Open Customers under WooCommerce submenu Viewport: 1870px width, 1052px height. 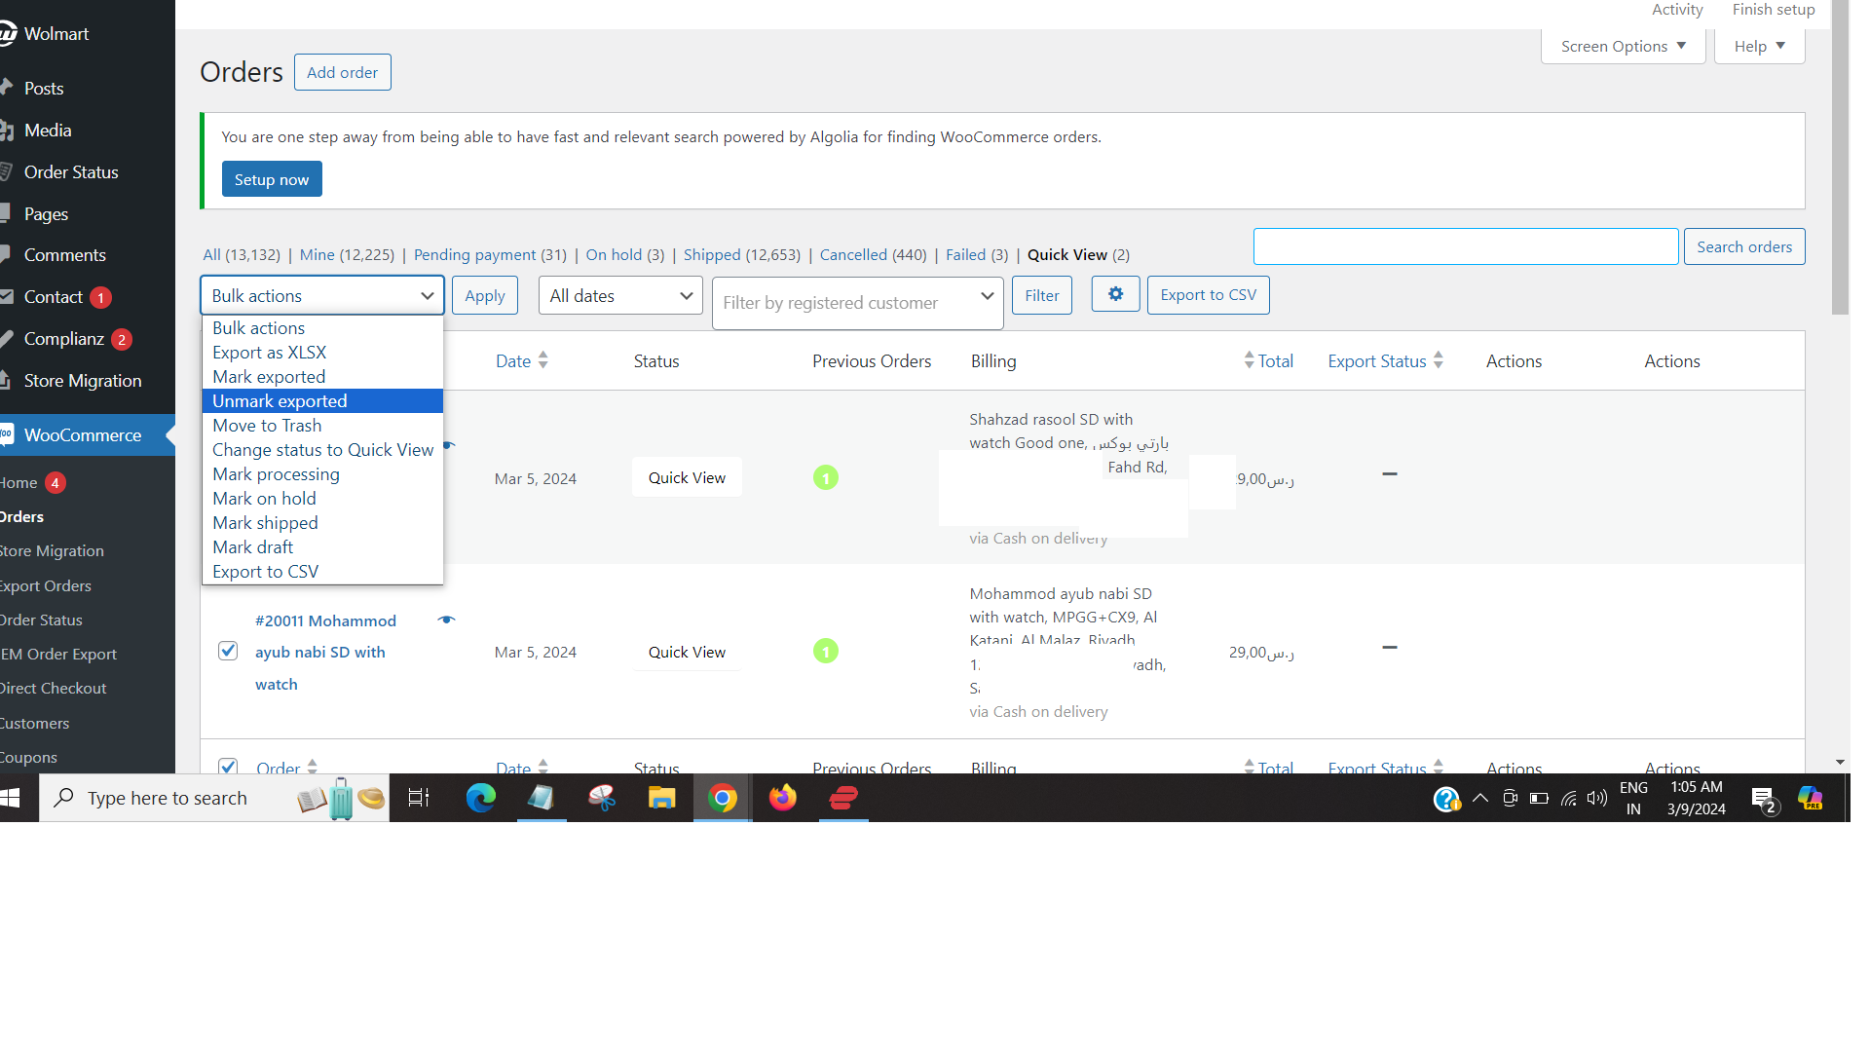tap(35, 723)
